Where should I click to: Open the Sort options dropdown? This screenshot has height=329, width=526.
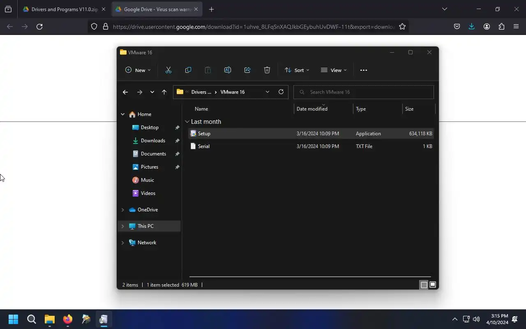pyautogui.click(x=297, y=70)
